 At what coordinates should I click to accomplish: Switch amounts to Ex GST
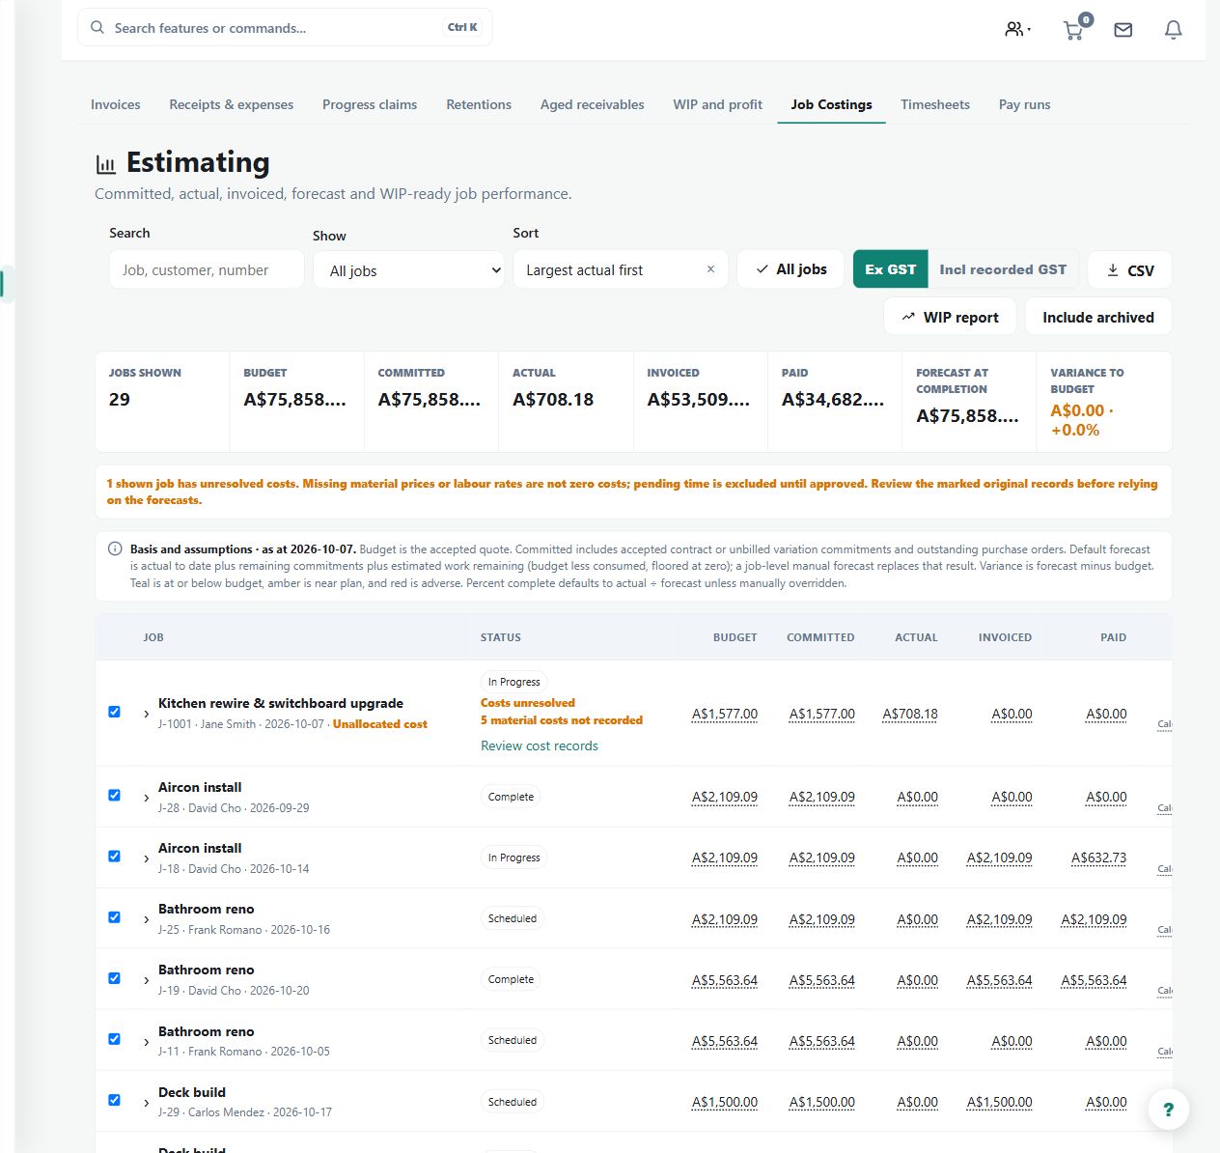click(x=890, y=269)
